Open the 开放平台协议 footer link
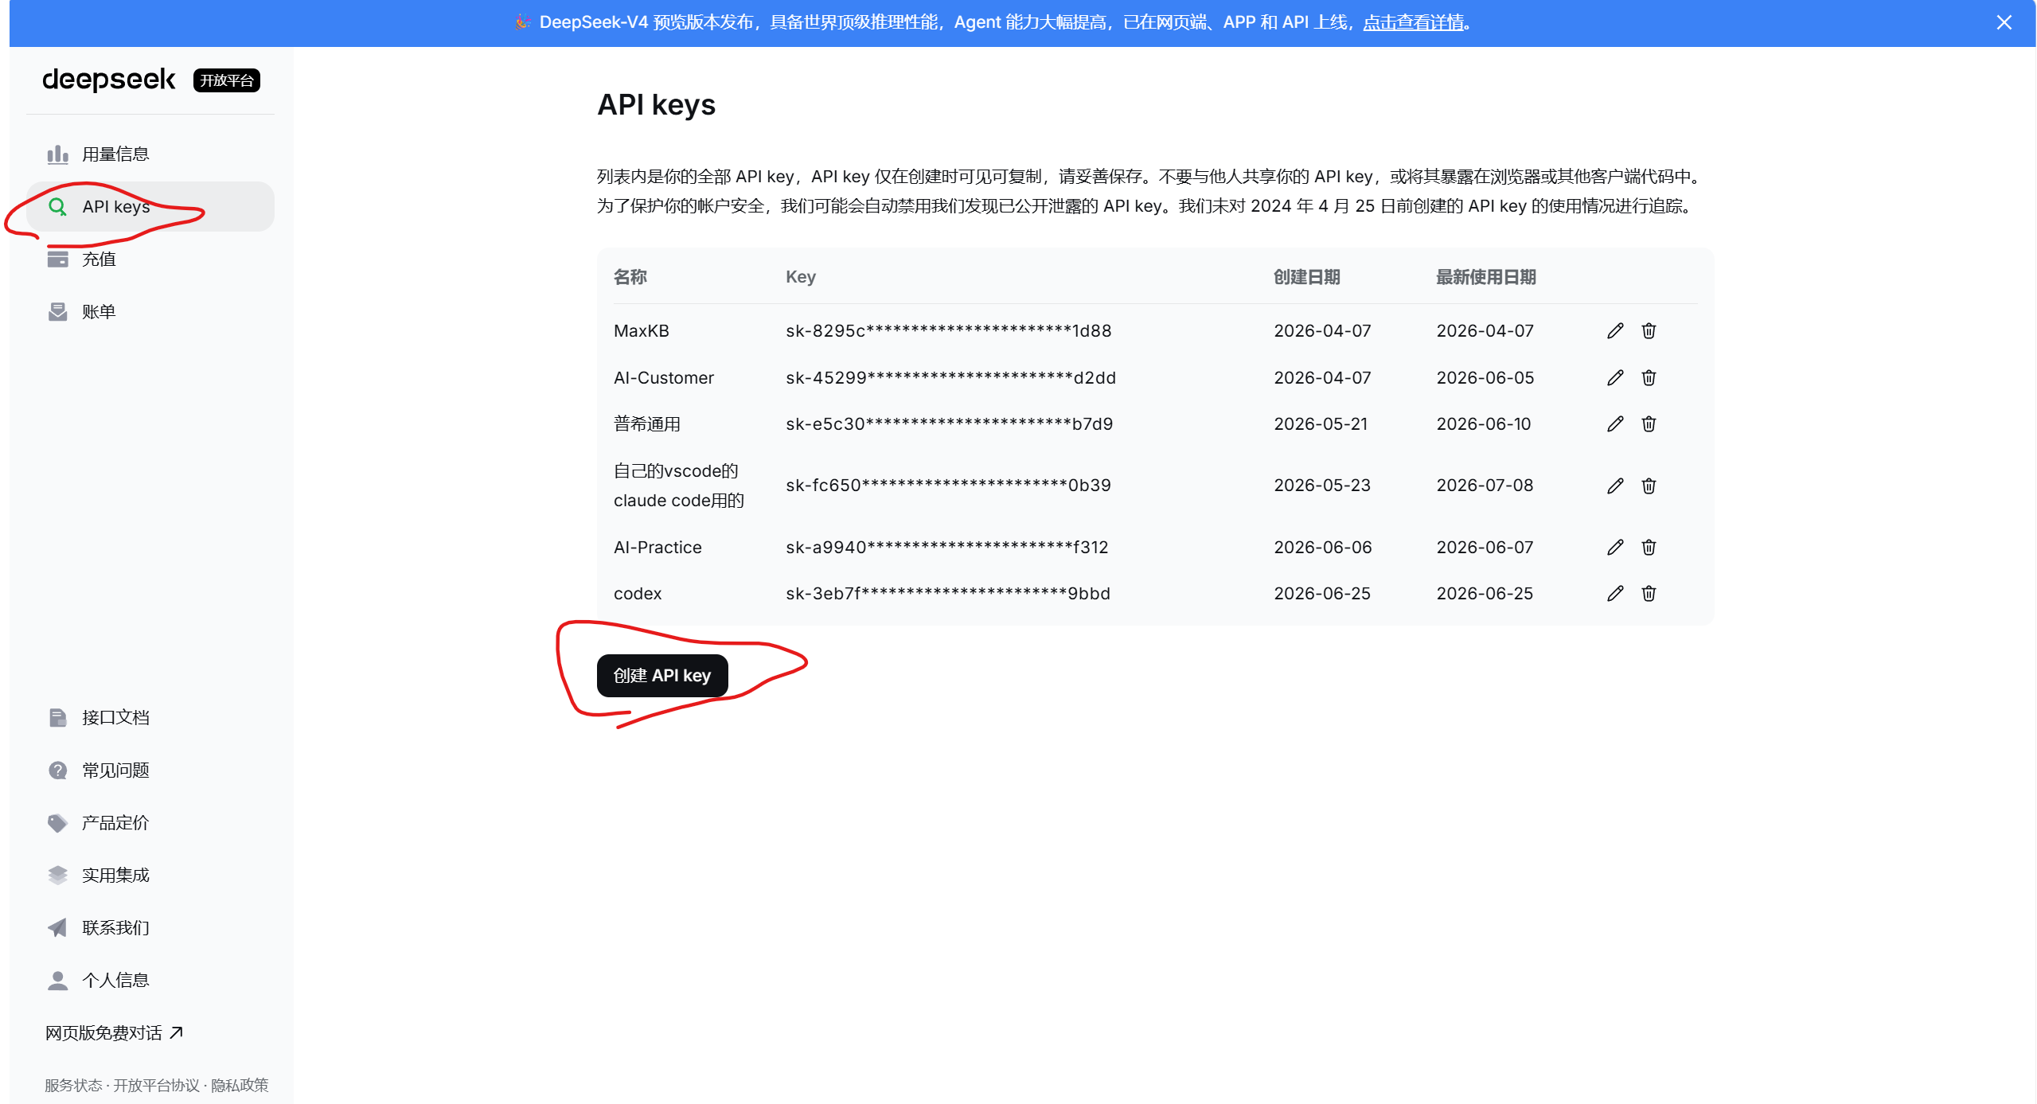The width and height of the screenshot is (2037, 1104). 156,1086
